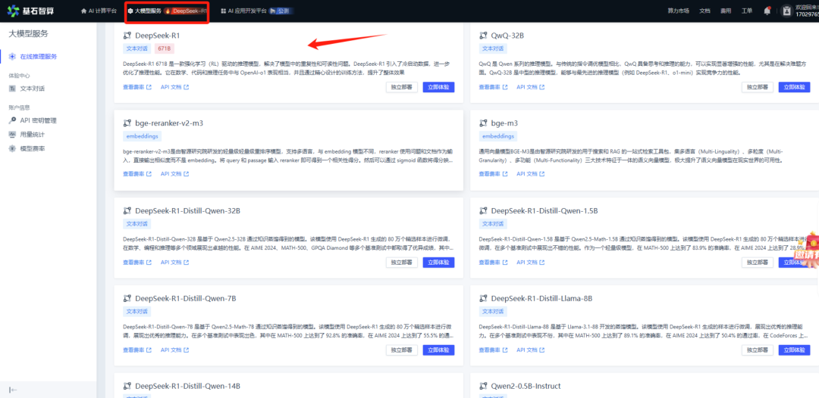This screenshot has width=819, height=398.
Task: Click 独立部署 on DeepSeek-R1-Distill-Qwen-7B card
Action: pos(402,350)
